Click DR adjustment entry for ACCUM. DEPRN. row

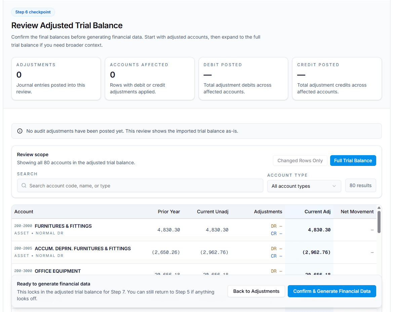[276, 249]
